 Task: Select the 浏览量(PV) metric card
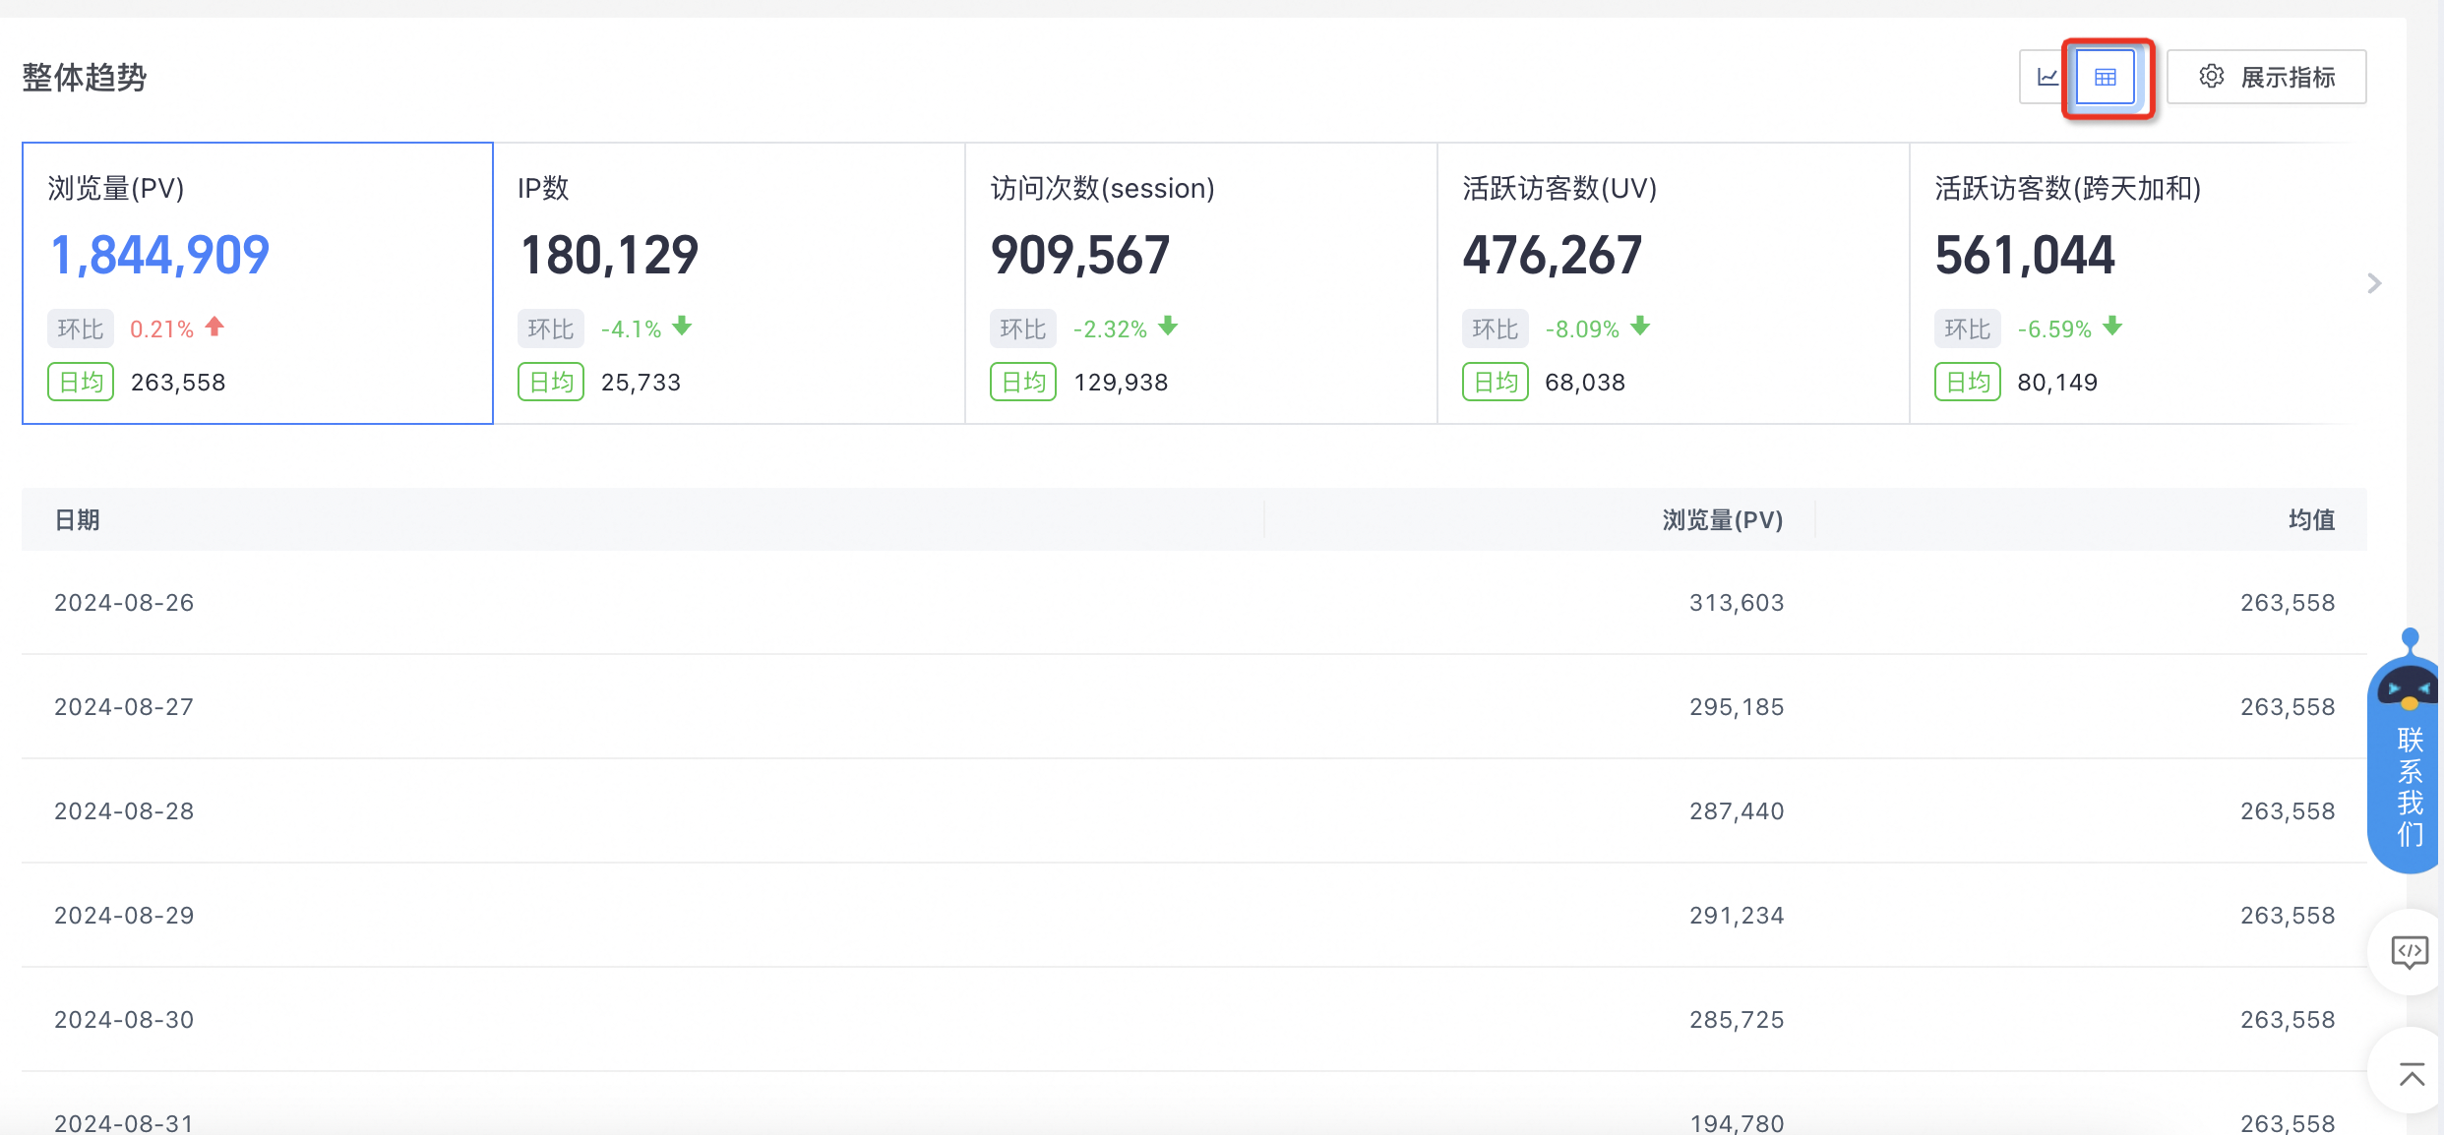tap(258, 283)
